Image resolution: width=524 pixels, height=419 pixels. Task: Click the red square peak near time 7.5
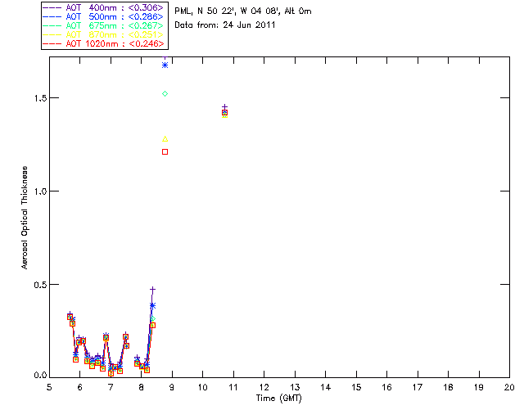pyautogui.click(x=125, y=336)
